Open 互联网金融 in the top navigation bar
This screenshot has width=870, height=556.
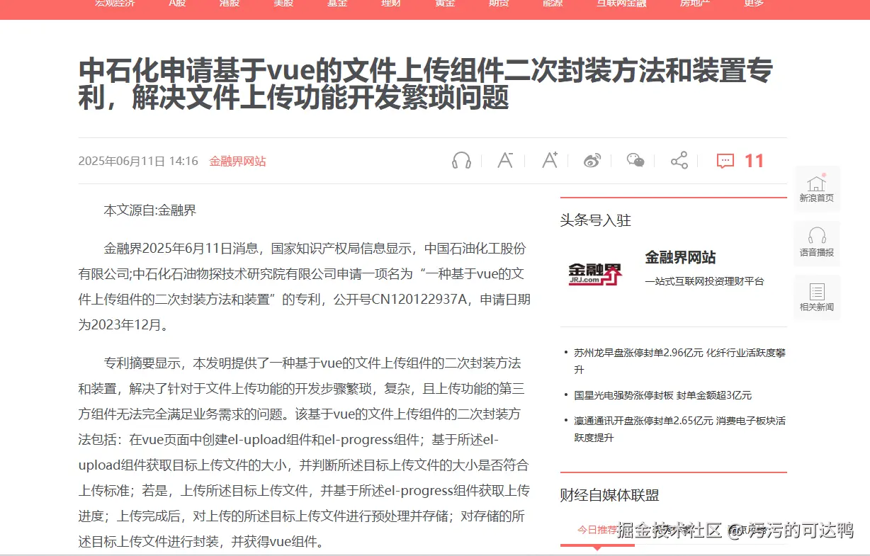(x=621, y=4)
